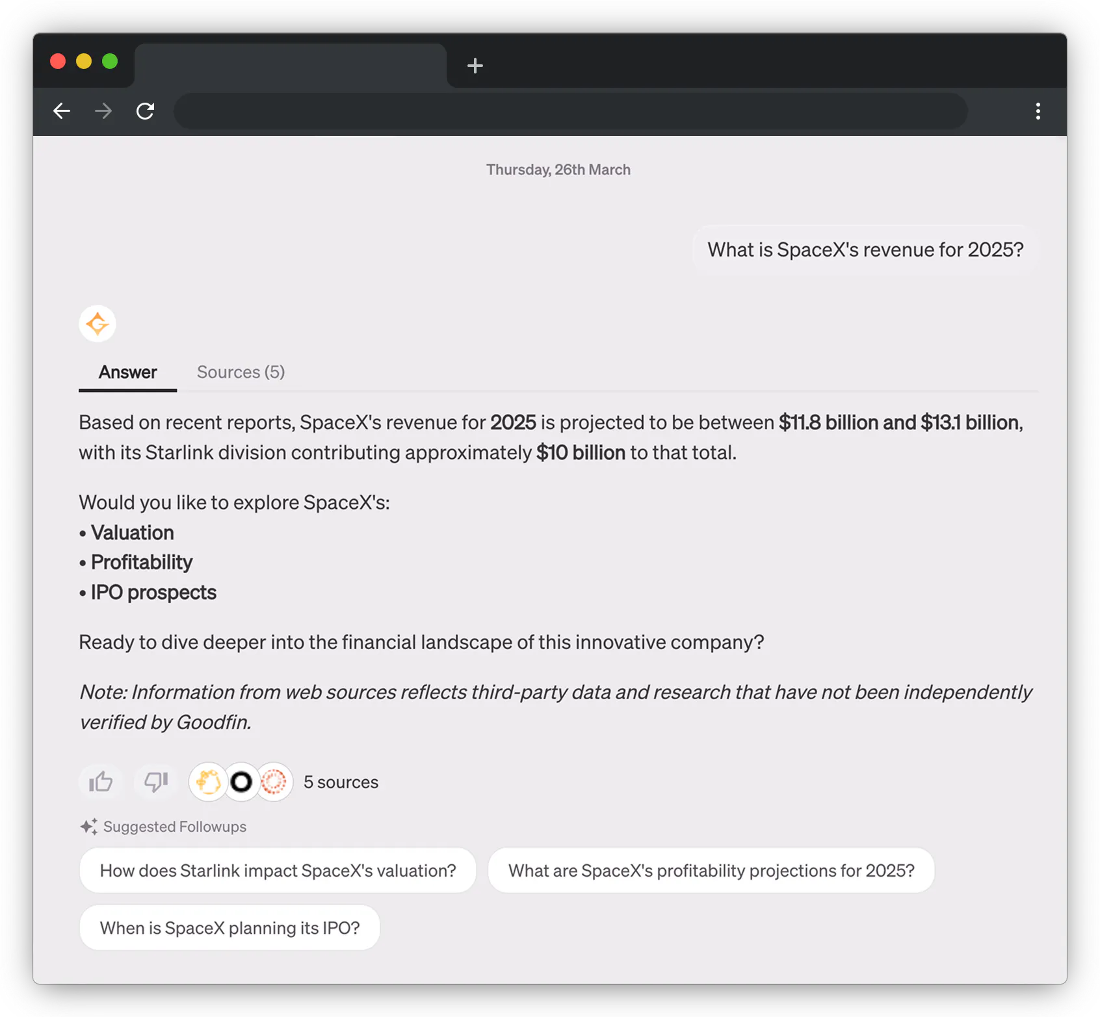Minimize the window with the yellow button
Image resolution: width=1100 pixels, height=1017 pixels.
pos(84,61)
